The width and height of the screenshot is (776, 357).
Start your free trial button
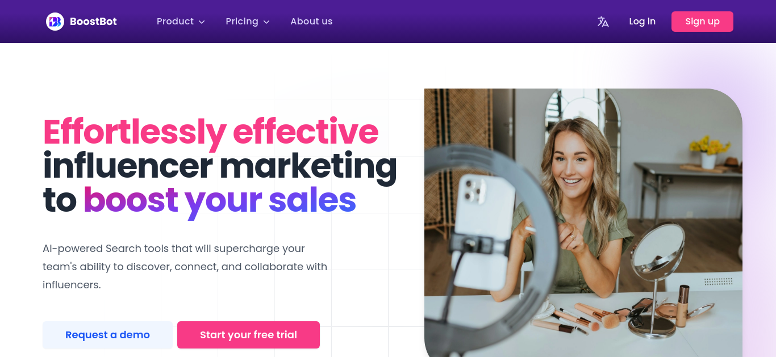248,335
